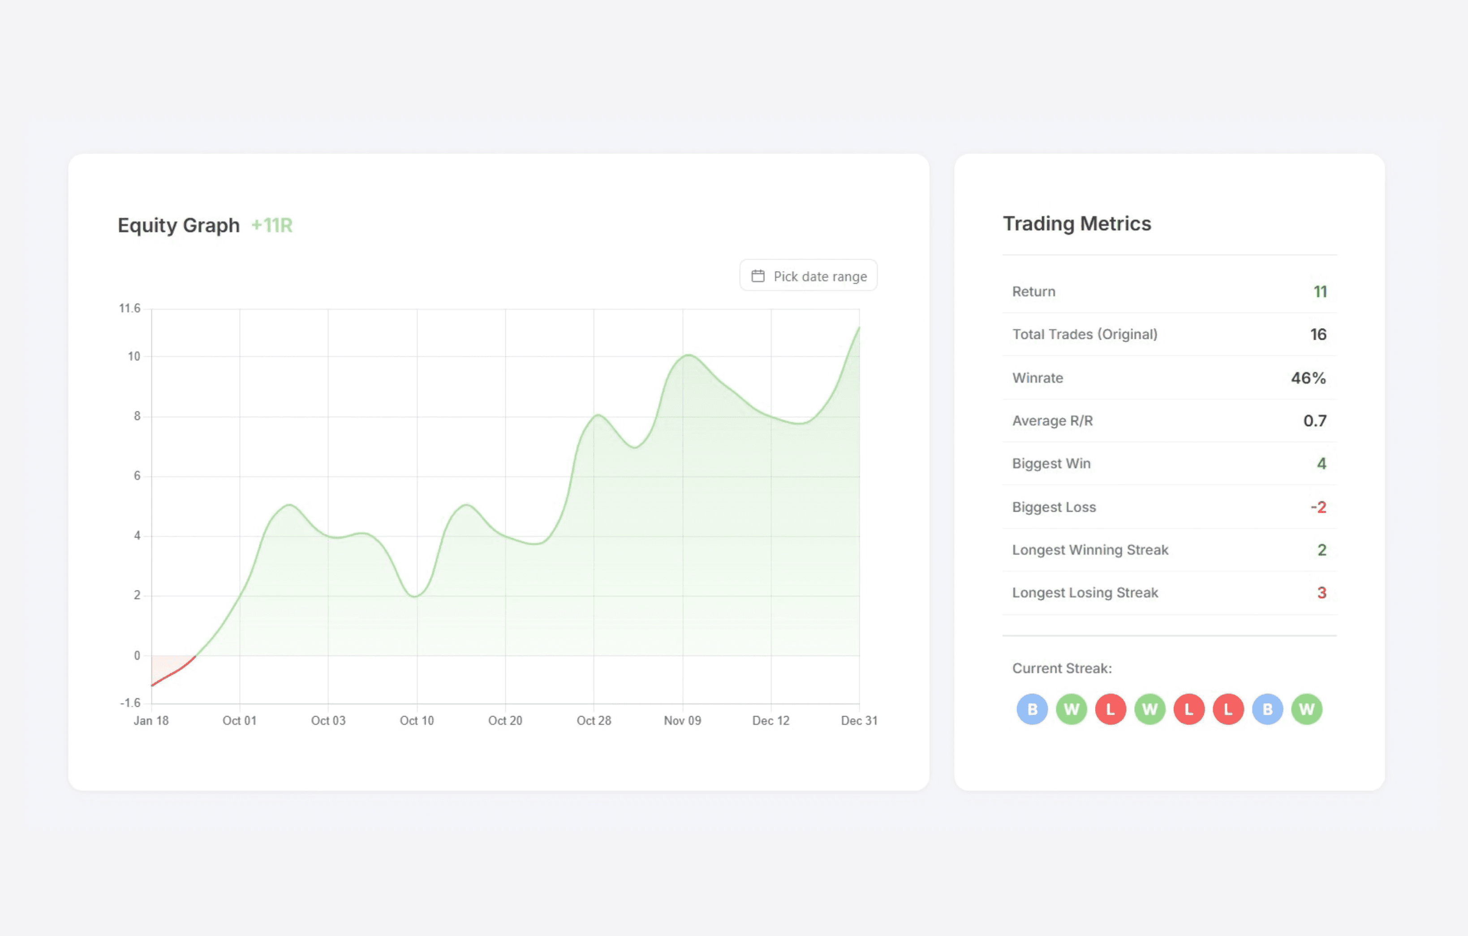Select the Winrate 46% metric row
Image resolution: width=1468 pixels, height=936 pixels.
click(1169, 377)
